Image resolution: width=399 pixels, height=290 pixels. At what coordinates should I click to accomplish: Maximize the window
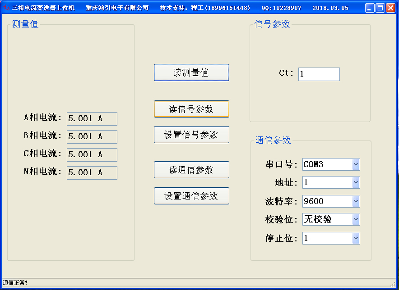click(x=380, y=8)
